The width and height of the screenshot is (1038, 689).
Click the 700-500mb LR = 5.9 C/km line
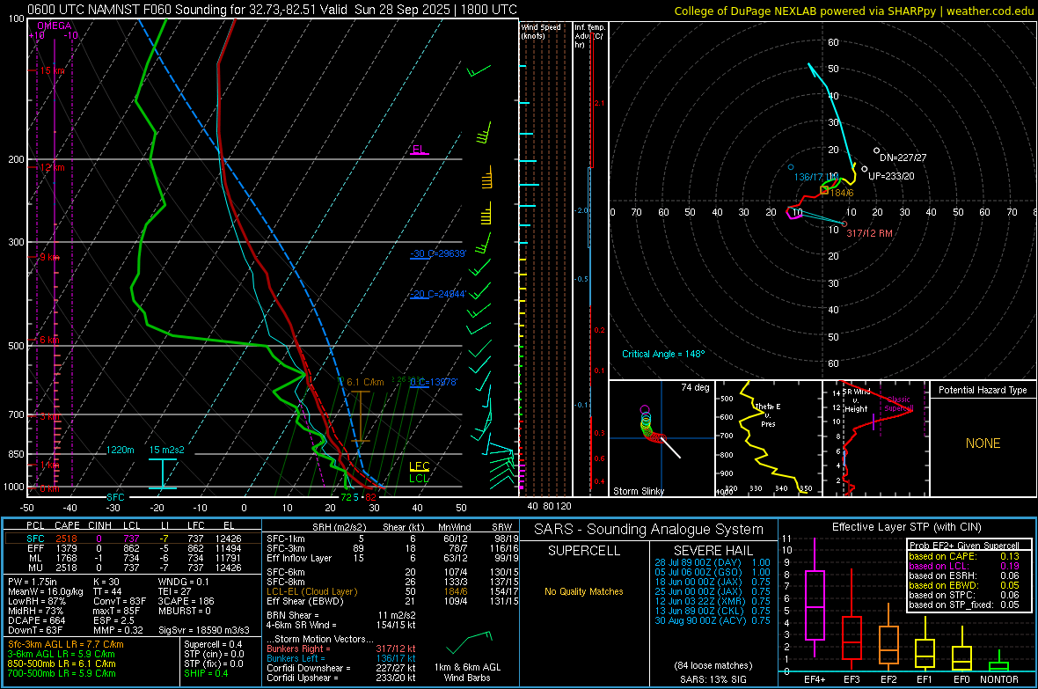[x=62, y=673]
